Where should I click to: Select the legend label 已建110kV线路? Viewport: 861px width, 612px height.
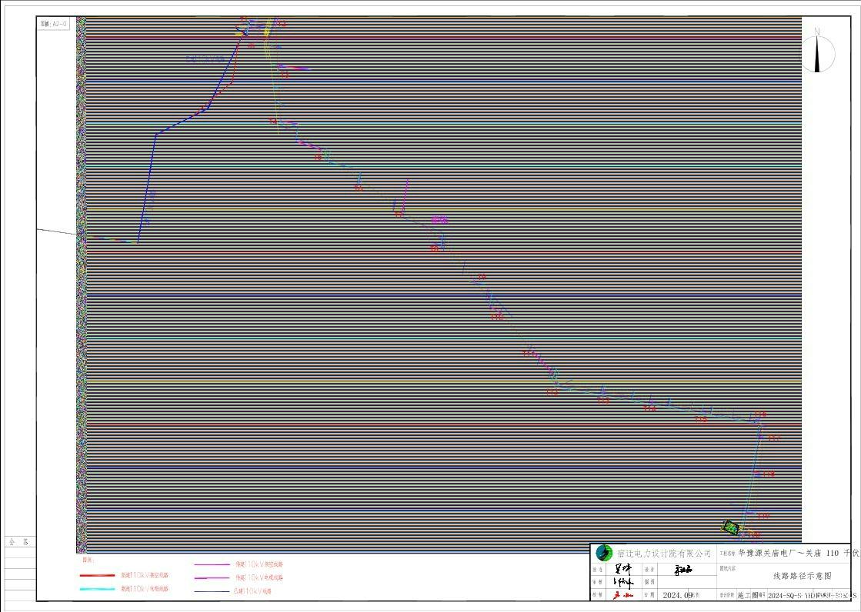point(253,592)
